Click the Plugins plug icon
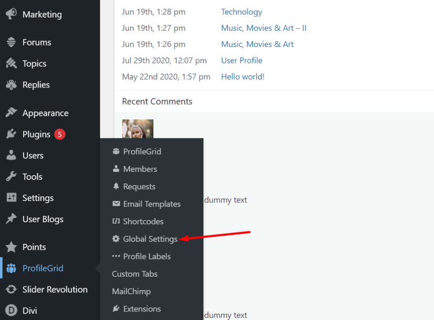 tap(12, 134)
